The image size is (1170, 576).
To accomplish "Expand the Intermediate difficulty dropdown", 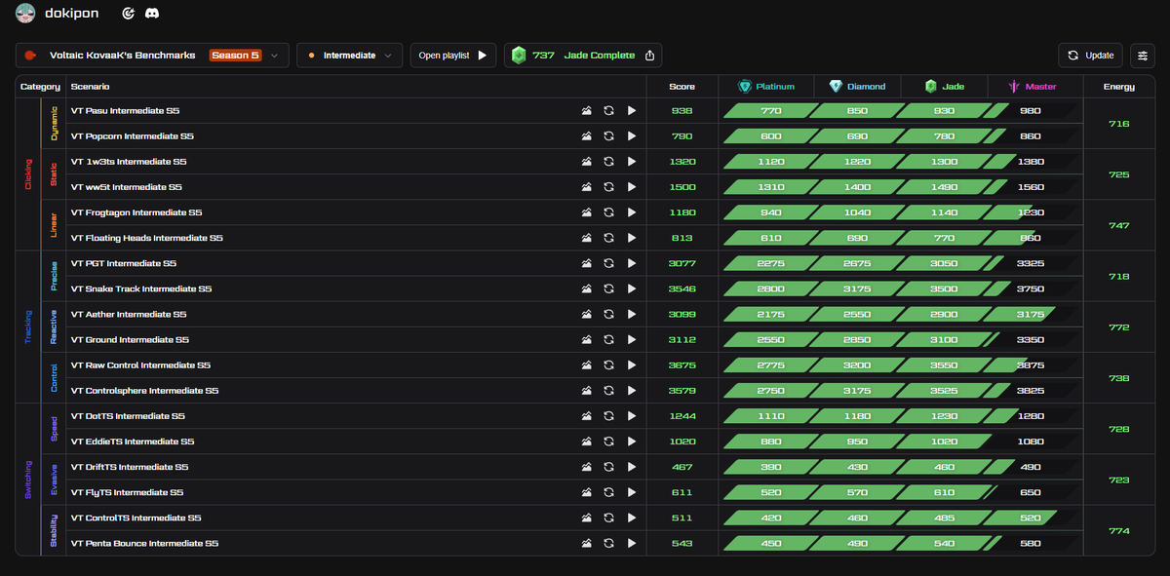I will [350, 56].
